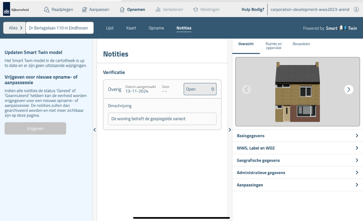Click the account profile icon top right
The image size is (363, 221).
356,9
